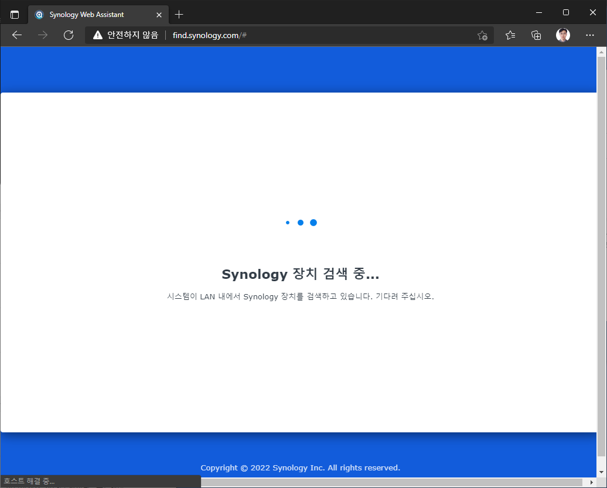Image resolution: width=607 pixels, height=488 pixels.
Task: Reload the current page
Action: coord(69,35)
